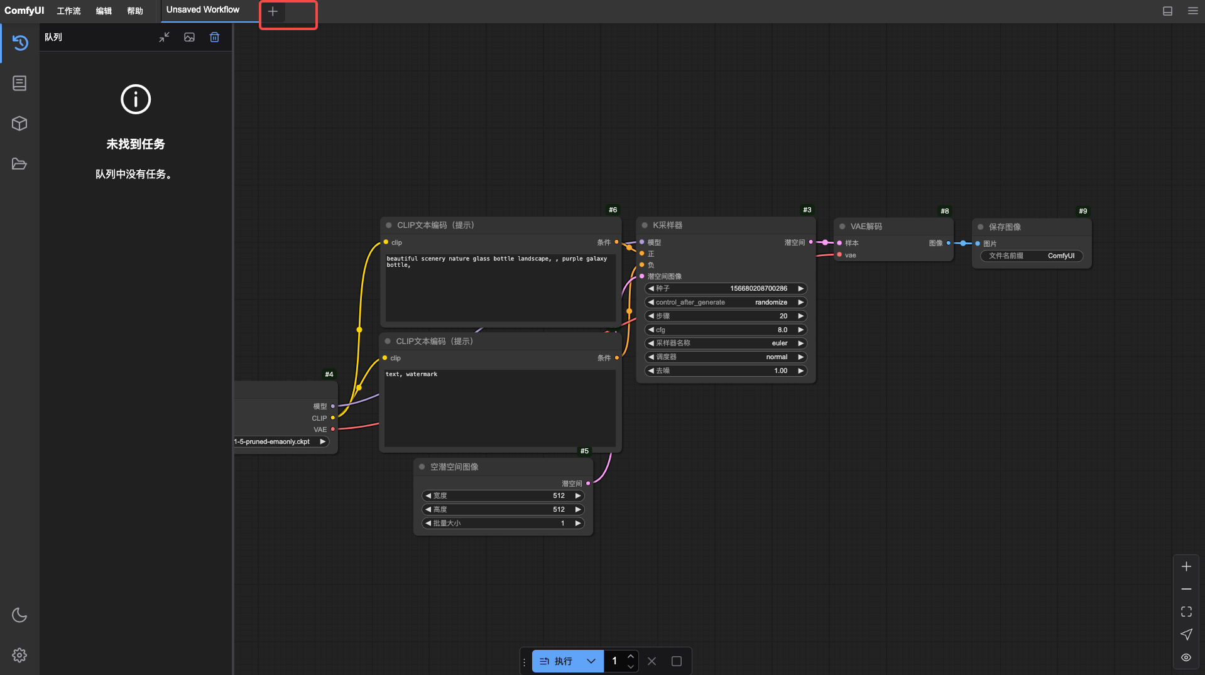The height and width of the screenshot is (675, 1205).
Task: Zoom in on the canvas
Action: [x=1186, y=566]
